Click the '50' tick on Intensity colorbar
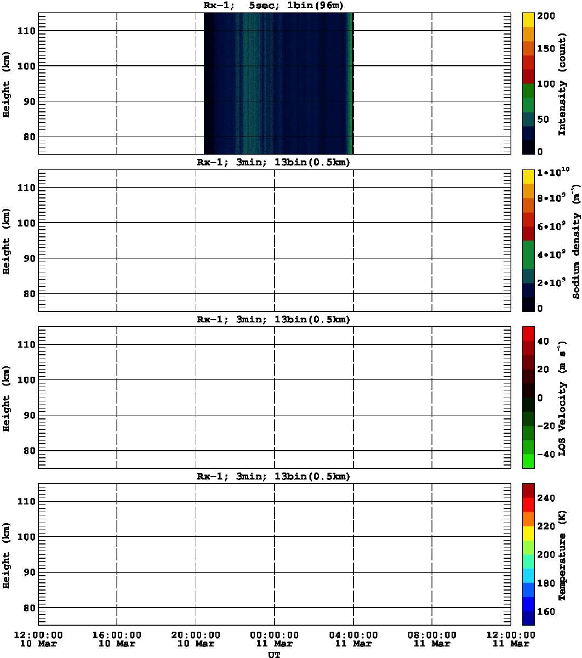Screen dimensions: 582x658 (x=543, y=119)
